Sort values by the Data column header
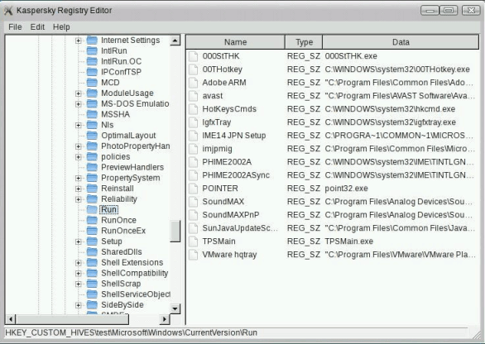 coord(401,42)
